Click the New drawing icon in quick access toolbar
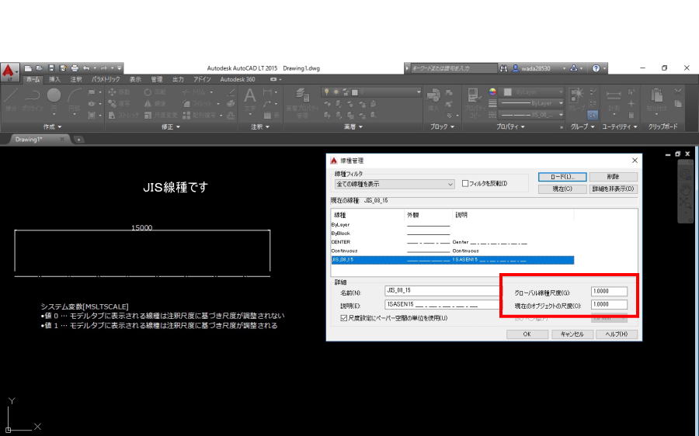Image resolution: width=699 pixels, height=436 pixels. pyautogui.click(x=28, y=68)
